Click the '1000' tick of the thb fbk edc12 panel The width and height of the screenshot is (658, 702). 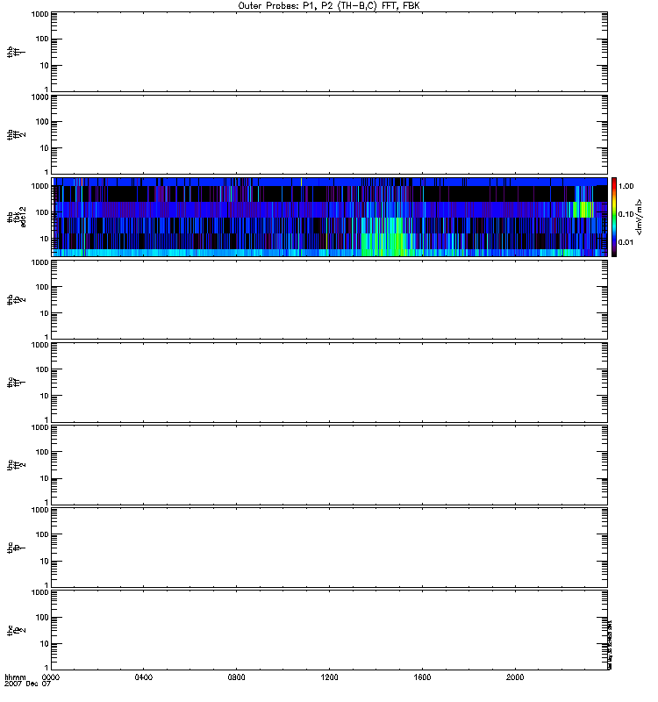click(39, 186)
